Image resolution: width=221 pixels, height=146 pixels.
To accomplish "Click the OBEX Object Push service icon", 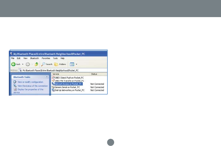I will pos(53,78).
